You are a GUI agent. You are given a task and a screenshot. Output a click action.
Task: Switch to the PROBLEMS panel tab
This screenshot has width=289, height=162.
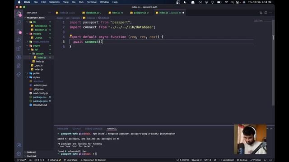(x=63, y=129)
